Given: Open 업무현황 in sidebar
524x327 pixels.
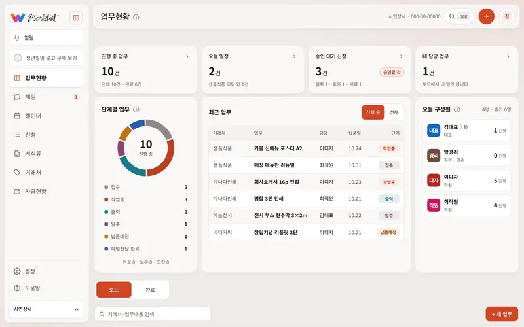Looking at the screenshot, I should [x=47, y=78].
